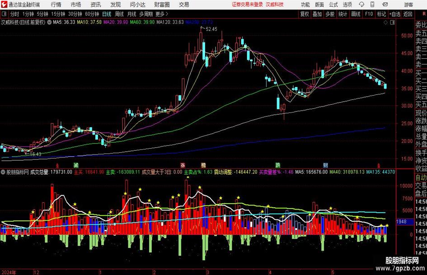Expand 更多 period options
427x275 pixels.
pos(162,14)
